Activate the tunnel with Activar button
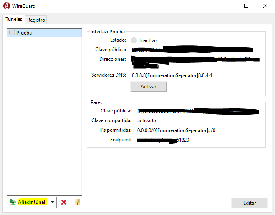The width and height of the screenshot is (275, 215). point(148,87)
